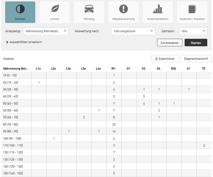Open Mängelauswertung exclamation icon tile
Viewport: 213px width, 177px height.
pyautogui.click(x=123, y=12)
